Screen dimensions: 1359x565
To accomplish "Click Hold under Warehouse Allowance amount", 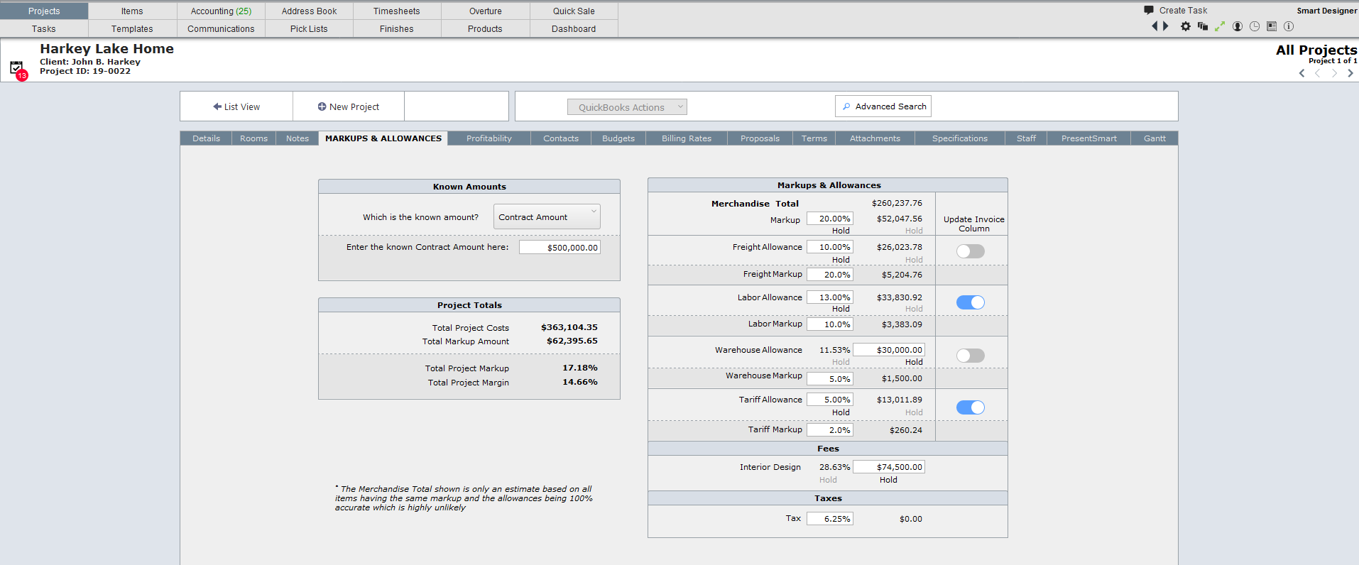I will [x=914, y=362].
